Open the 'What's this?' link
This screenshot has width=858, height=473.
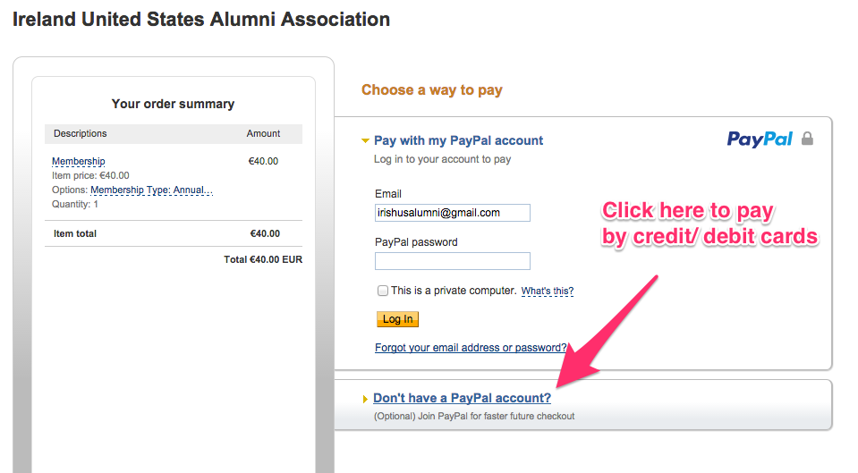[547, 291]
